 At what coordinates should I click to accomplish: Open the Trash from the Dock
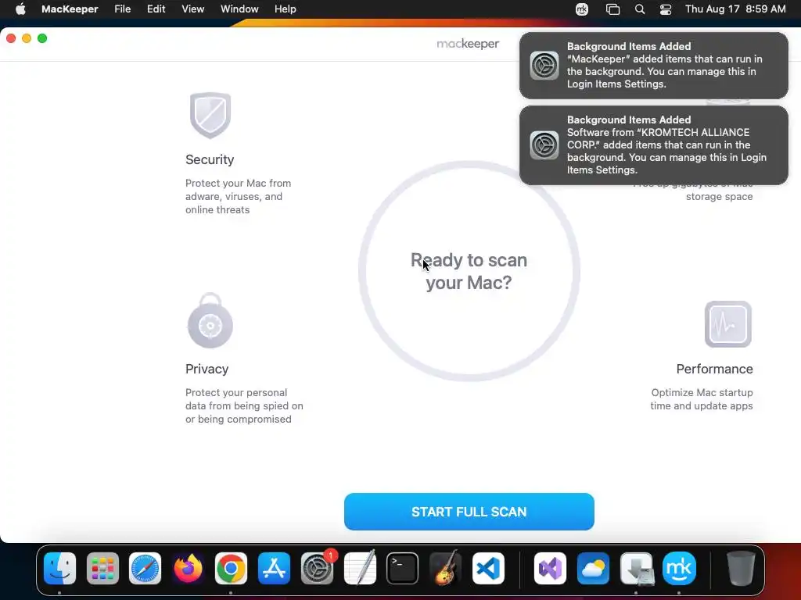pos(741,569)
